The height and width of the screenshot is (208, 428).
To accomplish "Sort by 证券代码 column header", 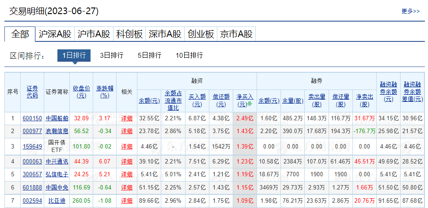I will (x=32, y=92).
